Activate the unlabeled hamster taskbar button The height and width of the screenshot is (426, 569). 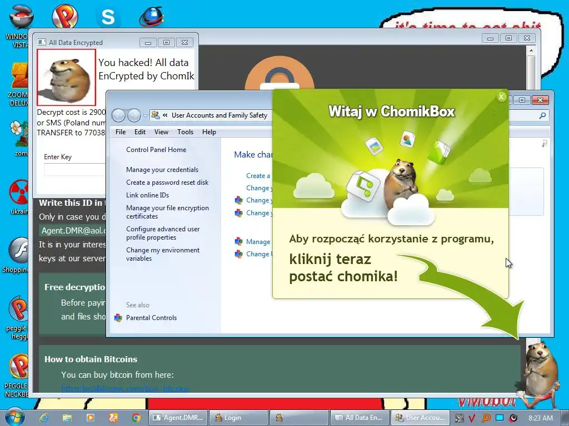pos(299,418)
